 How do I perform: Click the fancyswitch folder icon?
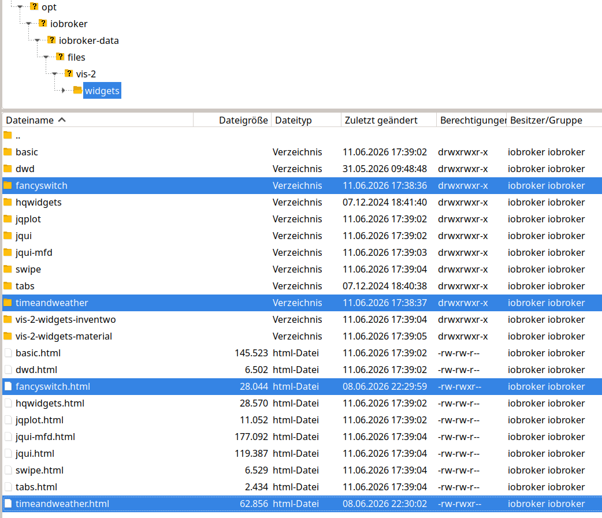pyautogui.click(x=8, y=185)
